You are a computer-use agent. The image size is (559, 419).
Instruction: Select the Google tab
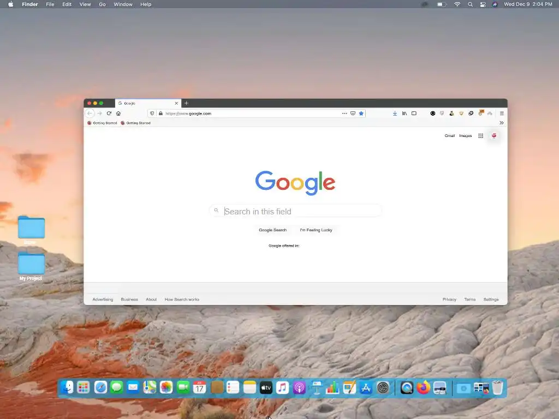148,103
